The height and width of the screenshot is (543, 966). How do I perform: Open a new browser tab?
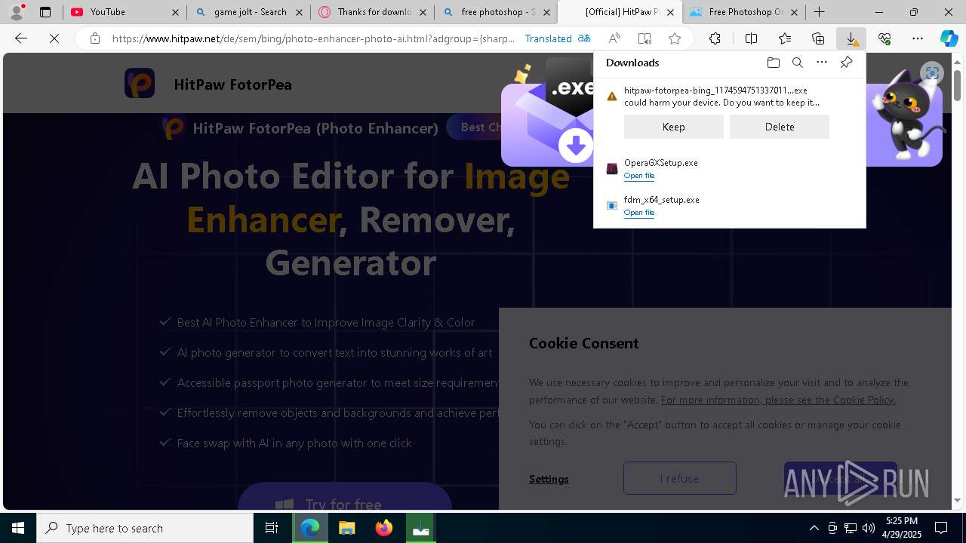[820, 12]
